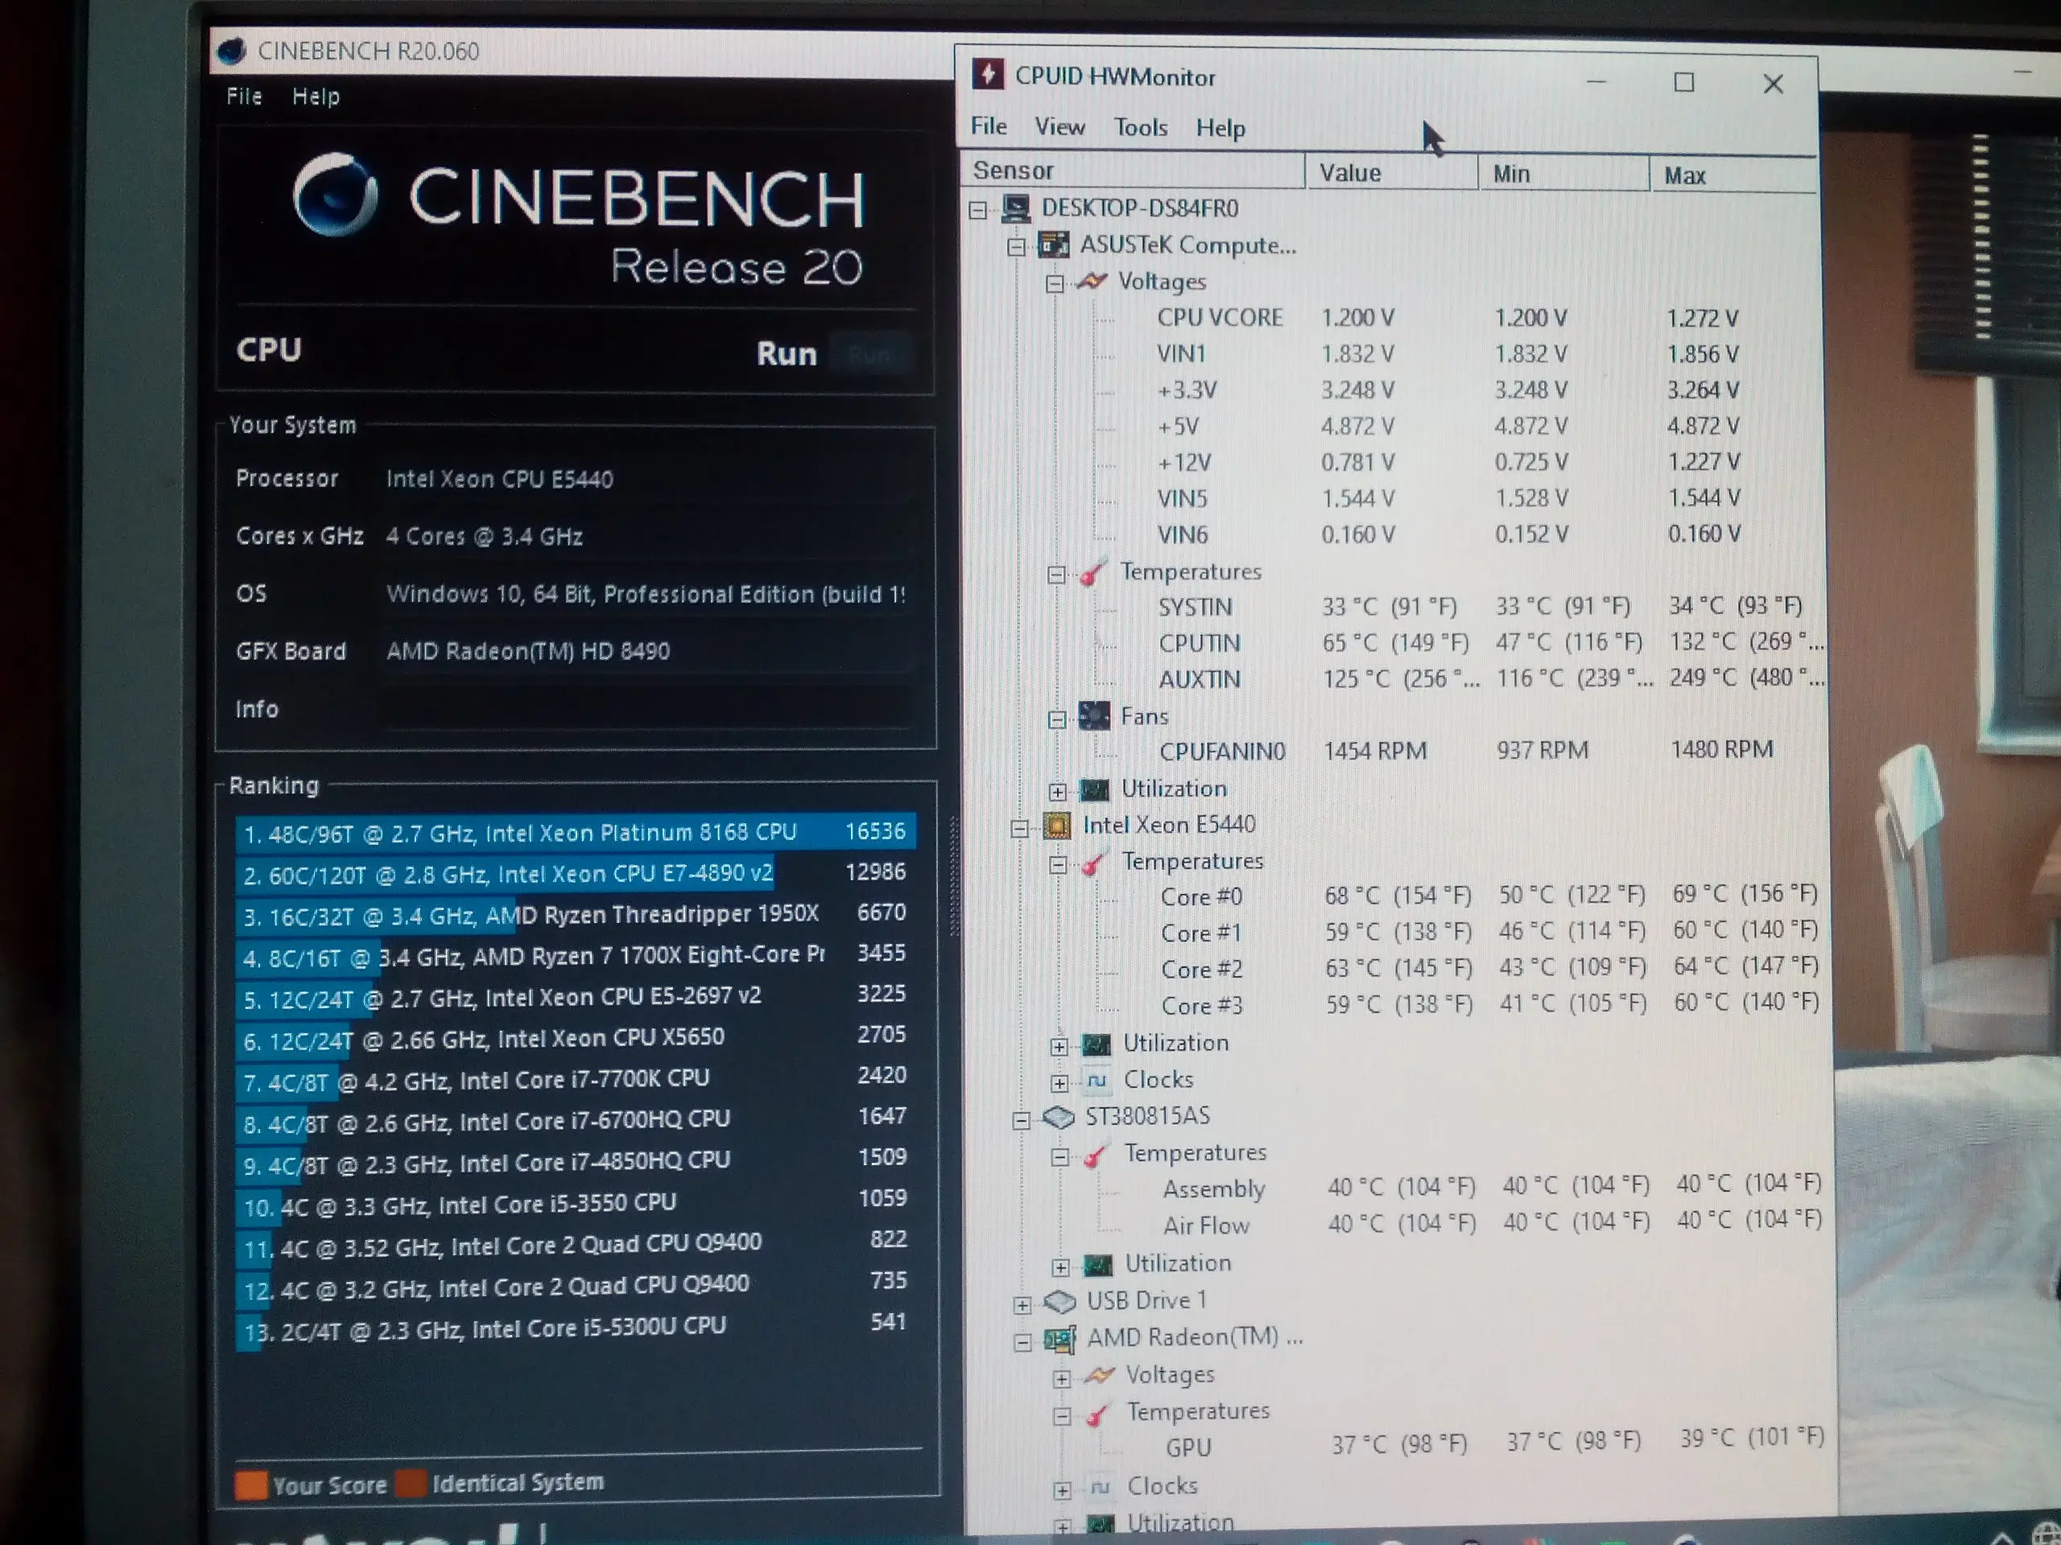Open Cinebench's File menu
The width and height of the screenshot is (2061, 1545).
[244, 97]
